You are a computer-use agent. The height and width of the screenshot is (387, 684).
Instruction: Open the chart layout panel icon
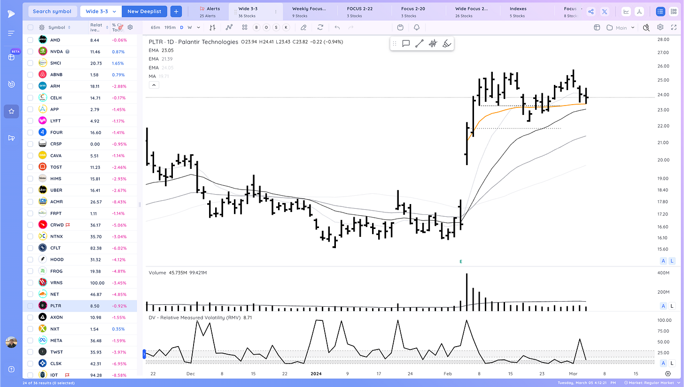pos(597,27)
